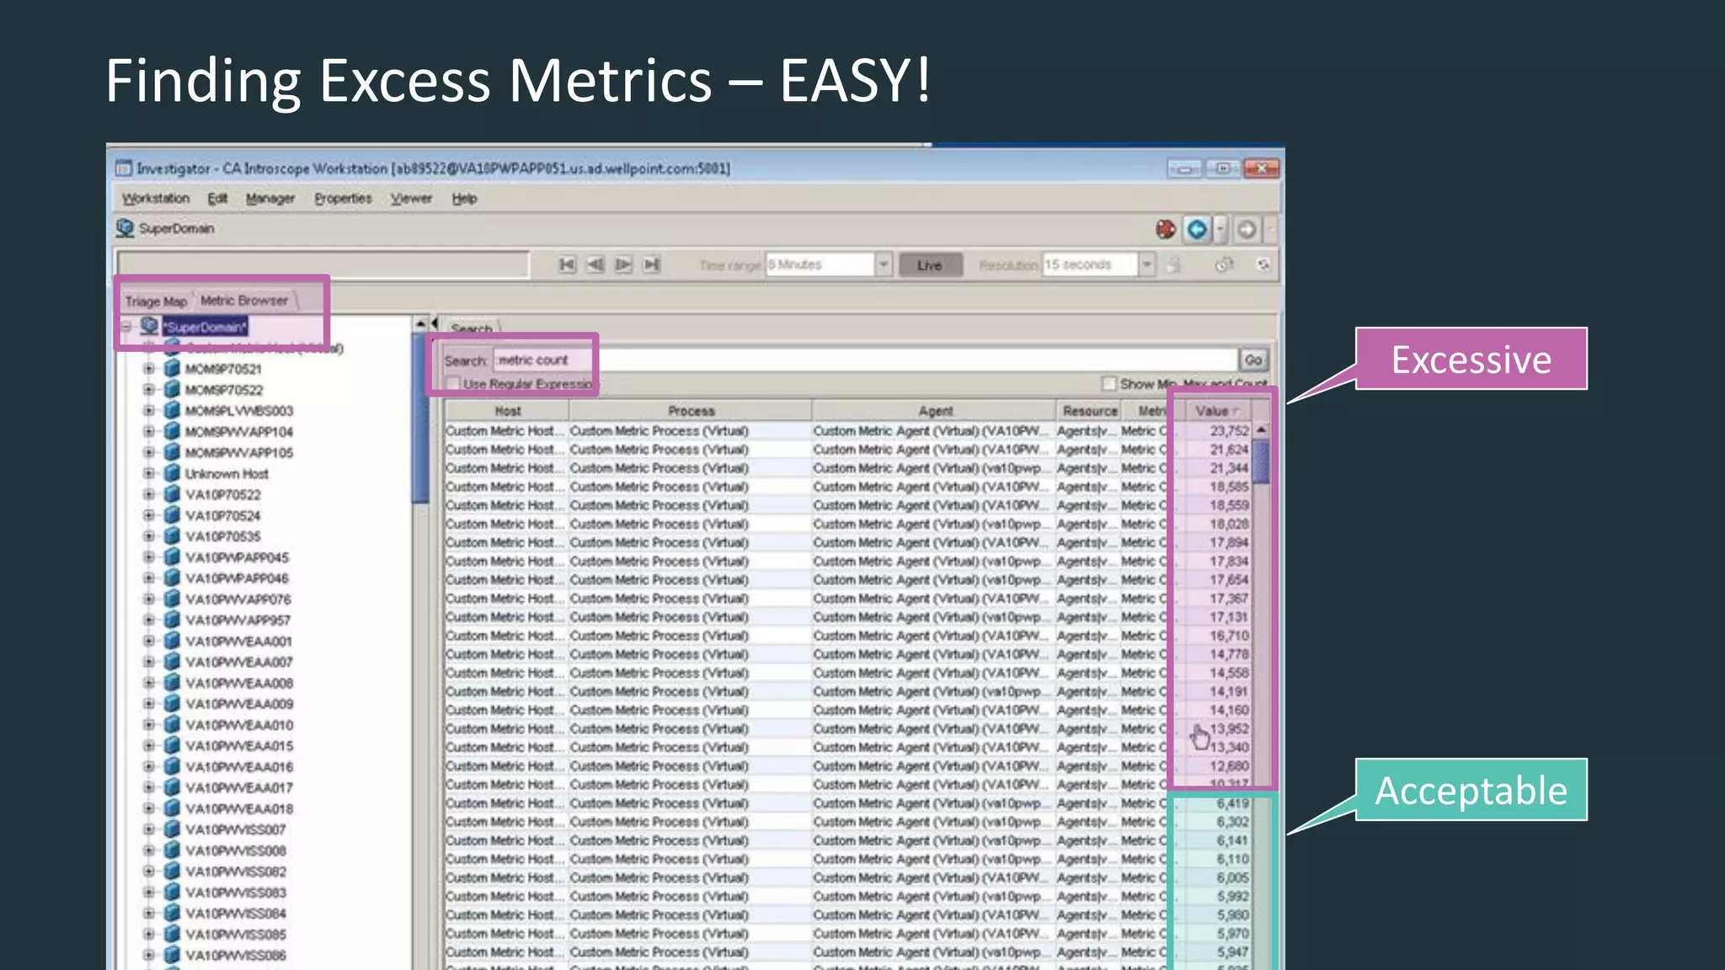The image size is (1725, 970).
Task: Click the host icon beside VA10PWVEAA015
Action: point(172,745)
